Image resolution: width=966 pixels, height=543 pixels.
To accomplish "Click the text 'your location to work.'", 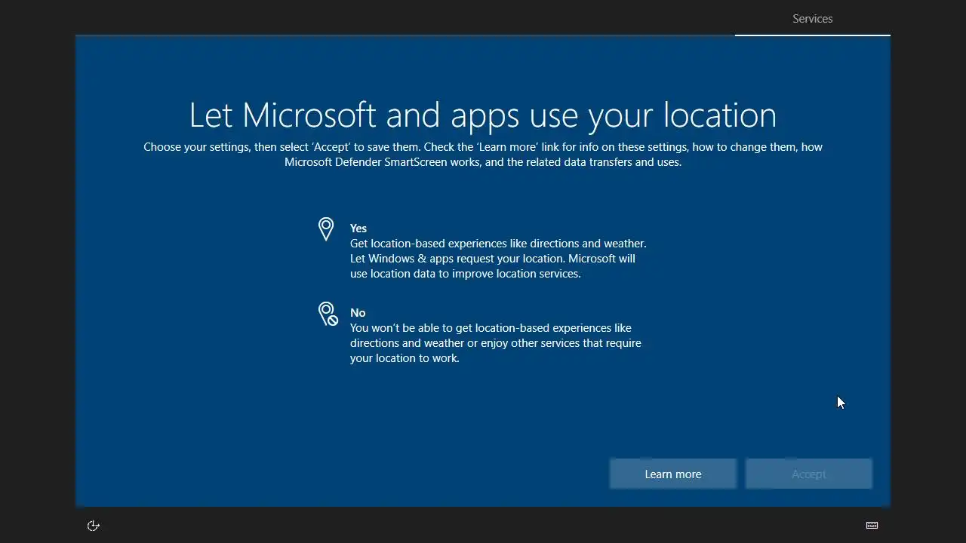I will point(405,358).
